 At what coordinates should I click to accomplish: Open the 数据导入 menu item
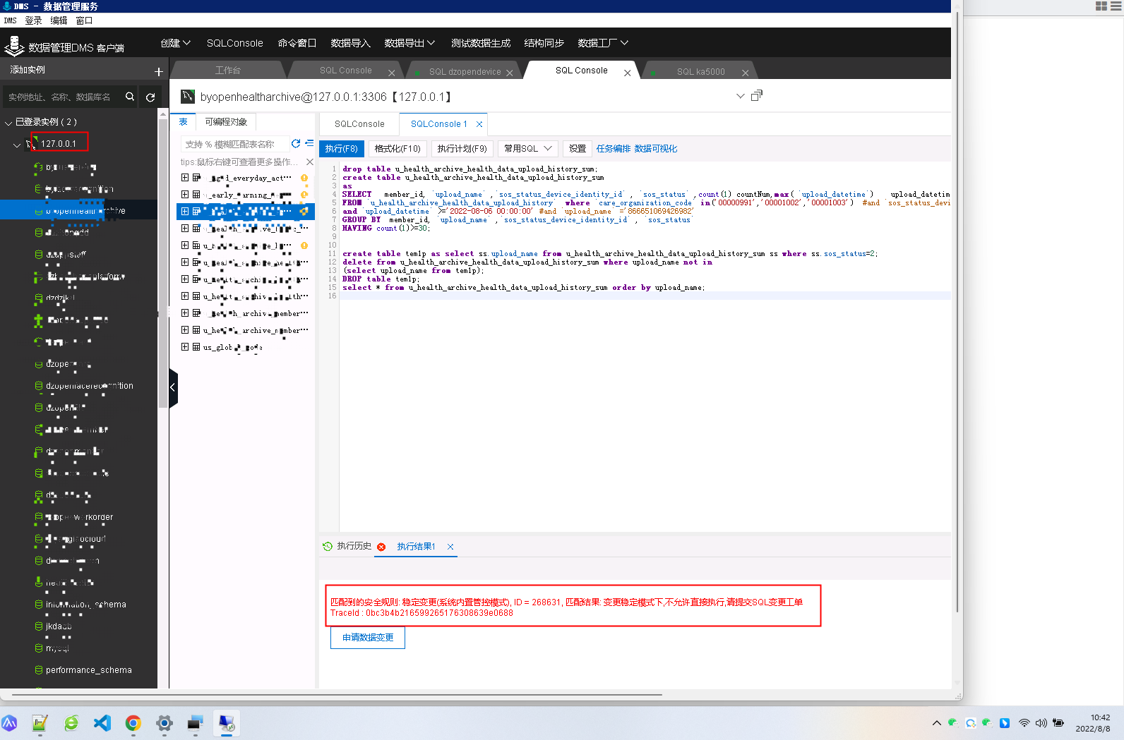point(351,43)
